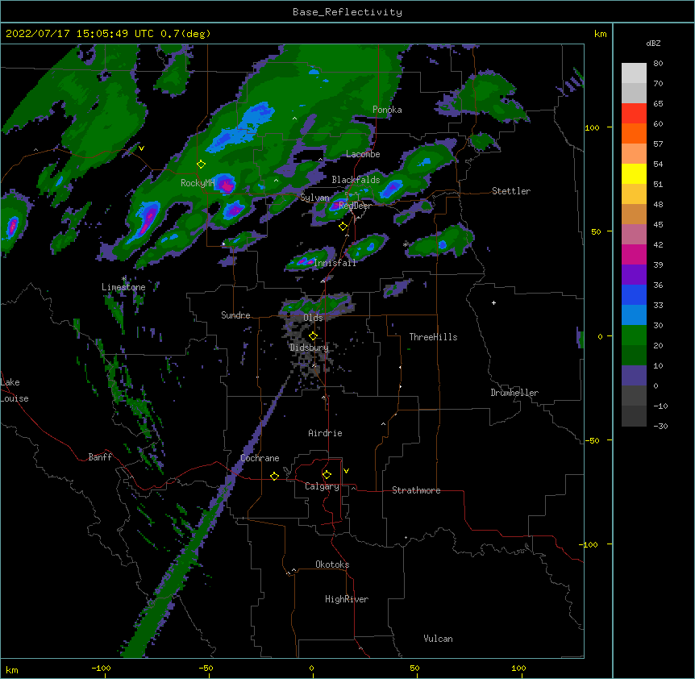Click the HighRiver label
The image size is (695, 679).
point(347,599)
